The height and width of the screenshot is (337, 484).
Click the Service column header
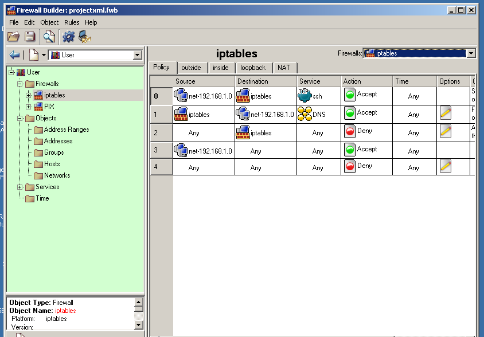319,81
